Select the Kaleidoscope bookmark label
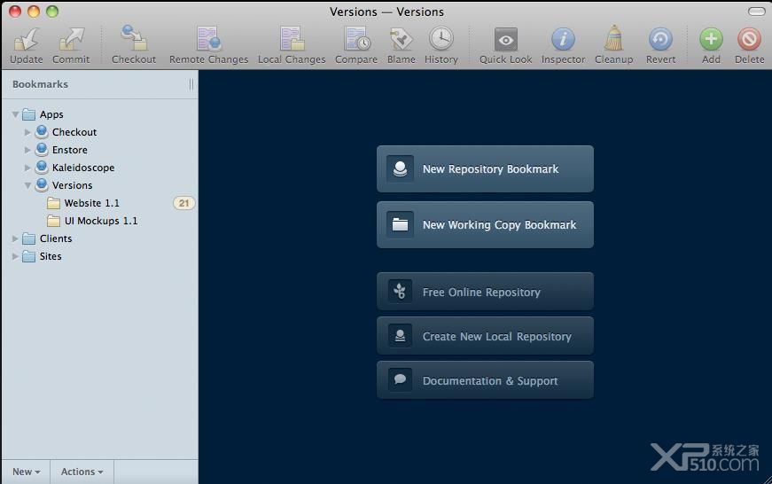The height and width of the screenshot is (484, 772). click(x=83, y=168)
